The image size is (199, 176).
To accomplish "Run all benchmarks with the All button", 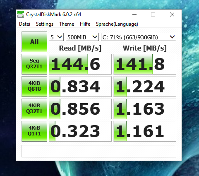I will (34, 42).
